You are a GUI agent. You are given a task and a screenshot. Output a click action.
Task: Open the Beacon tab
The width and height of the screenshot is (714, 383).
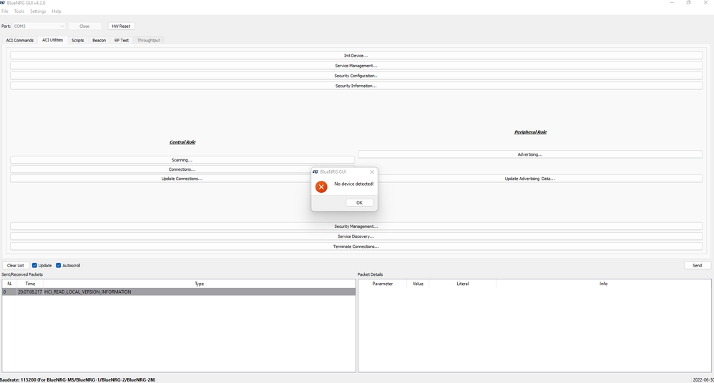pyautogui.click(x=99, y=41)
